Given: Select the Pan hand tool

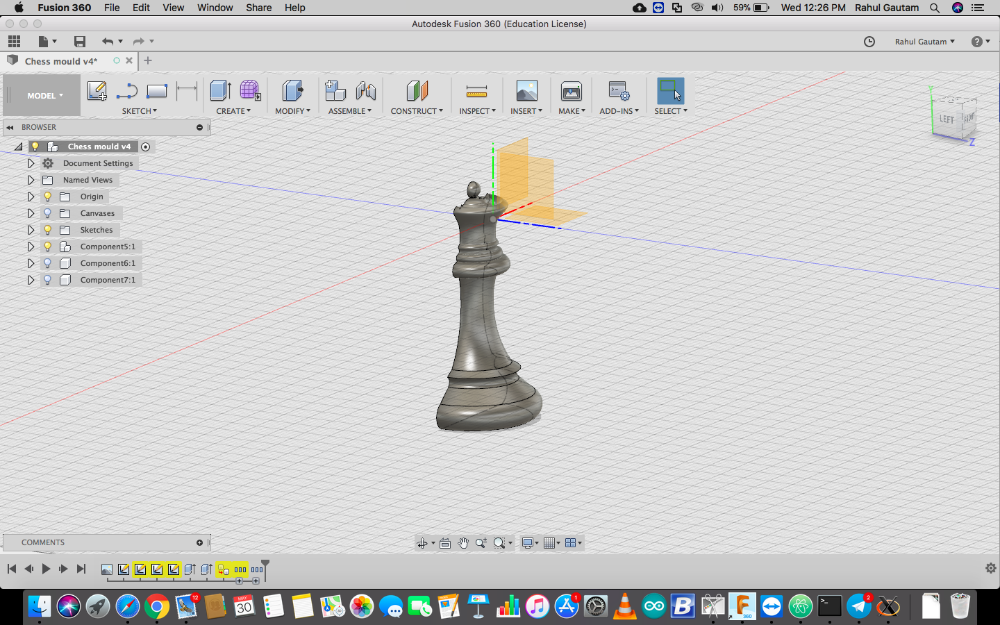Looking at the screenshot, I should click(x=463, y=543).
